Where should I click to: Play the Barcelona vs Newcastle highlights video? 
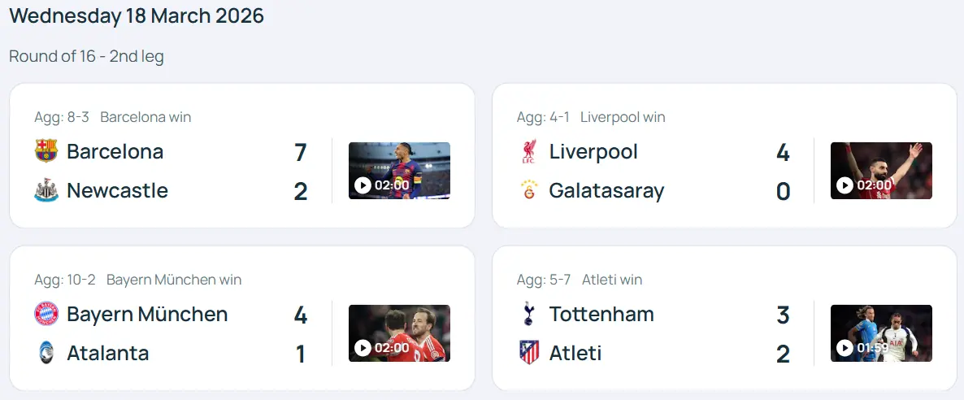[x=399, y=171]
